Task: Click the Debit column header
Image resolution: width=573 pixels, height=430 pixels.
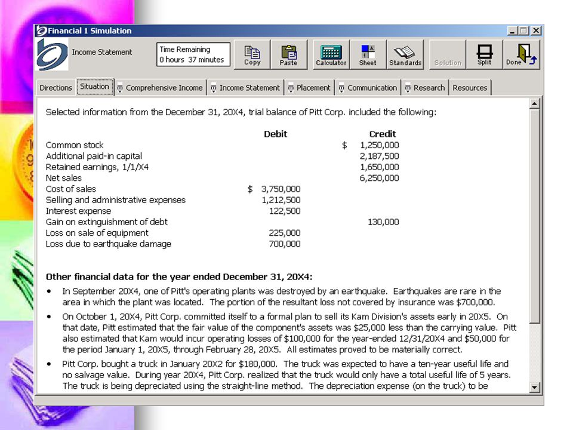Action: [276, 134]
